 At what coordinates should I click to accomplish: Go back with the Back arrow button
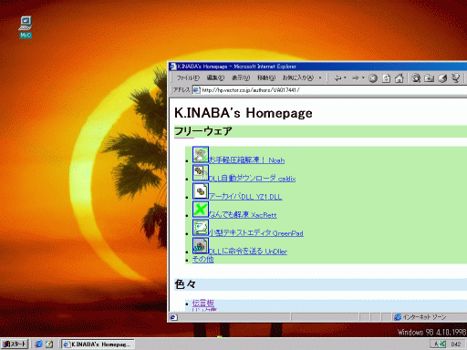(x=337, y=78)
